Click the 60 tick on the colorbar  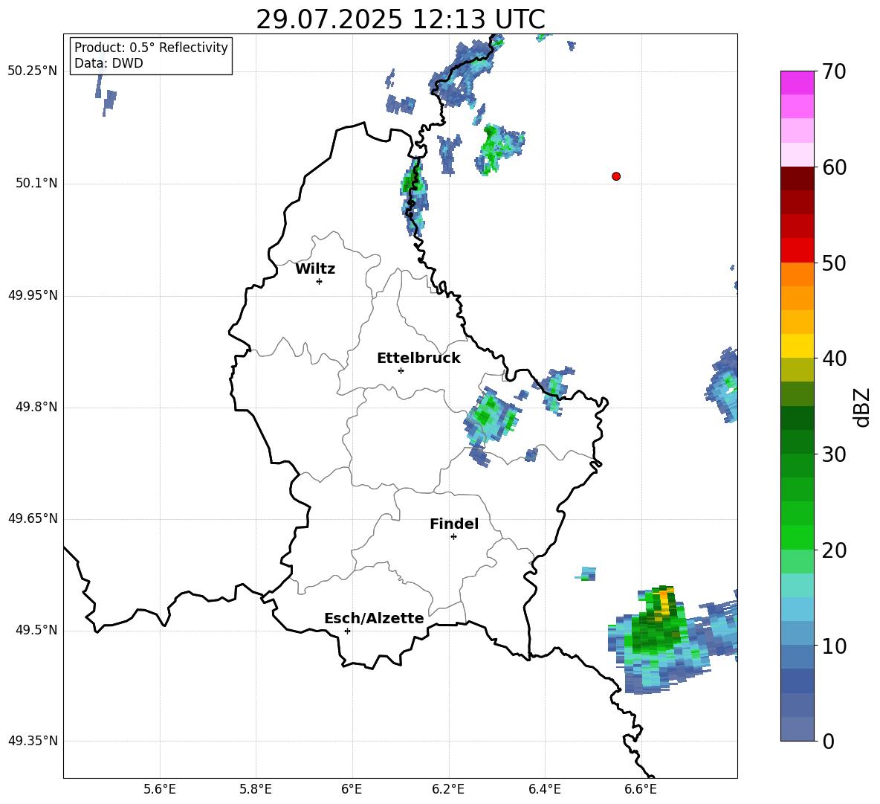833,167
